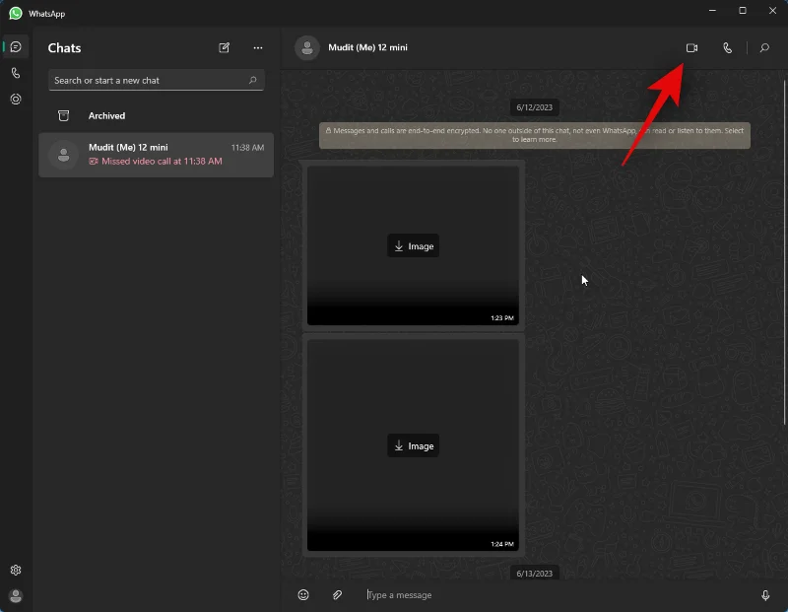The height and width of the screenshot is (612, 788).
Task: Open your profile avatar in the sidebar
Action: [16, 596]
